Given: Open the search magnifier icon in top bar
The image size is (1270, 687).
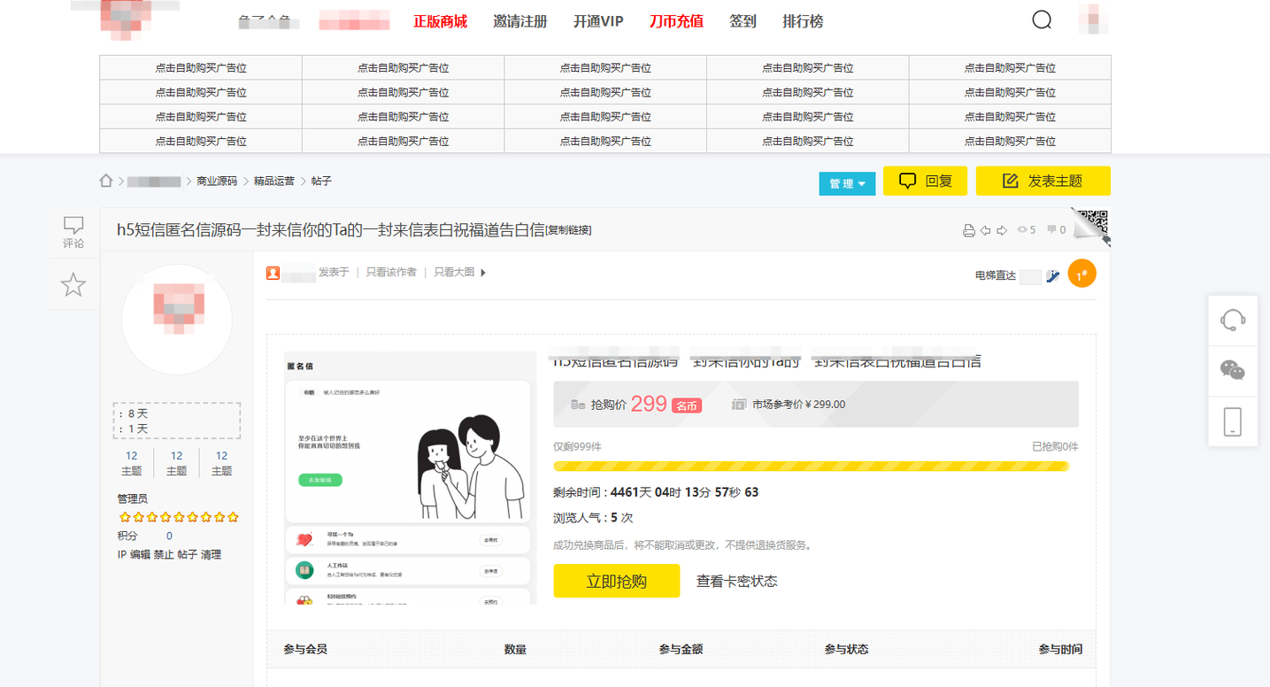Looking at the screenshot, I should pos(1041,19).
